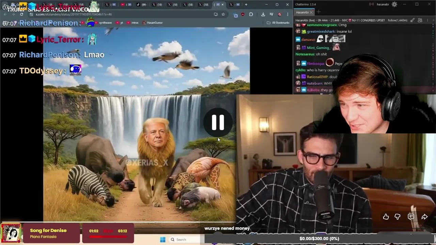Open the comments icon on the video
436x245 pixels.
pyautogui.click(x=411, y=217)
